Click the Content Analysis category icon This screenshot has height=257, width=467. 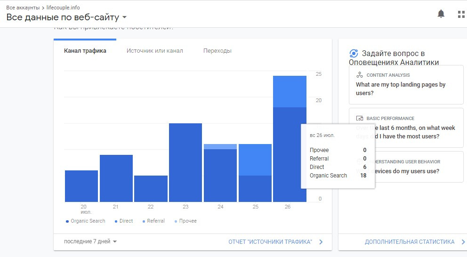[x=360, y=75]
